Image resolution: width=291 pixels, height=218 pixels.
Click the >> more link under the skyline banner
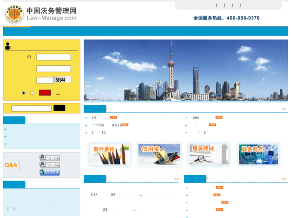pos(284,109)
